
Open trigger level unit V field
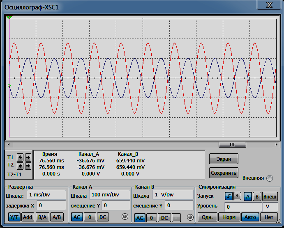tap(270, 207)
